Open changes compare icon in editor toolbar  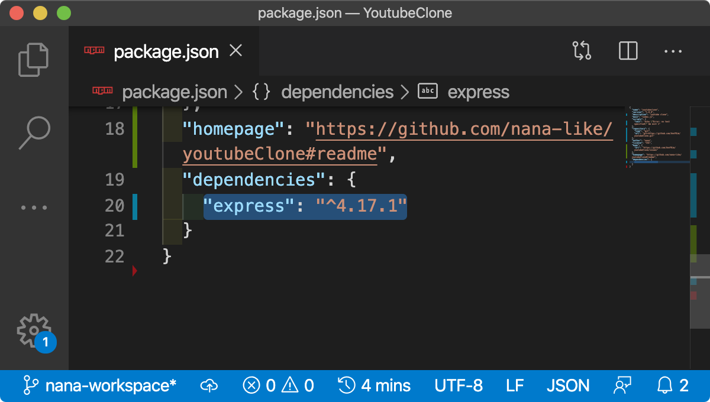point(582,51)
